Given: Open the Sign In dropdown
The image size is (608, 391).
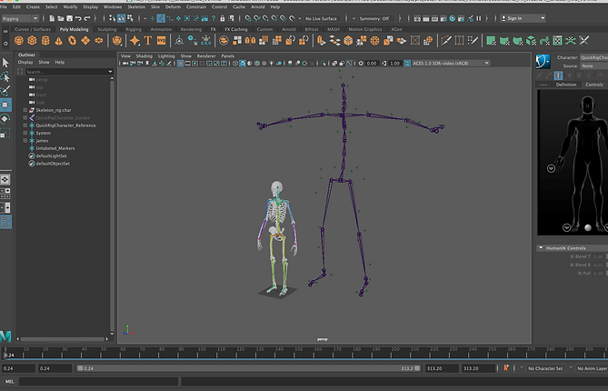Looking at the screenshot, I should tap(523, 18).
